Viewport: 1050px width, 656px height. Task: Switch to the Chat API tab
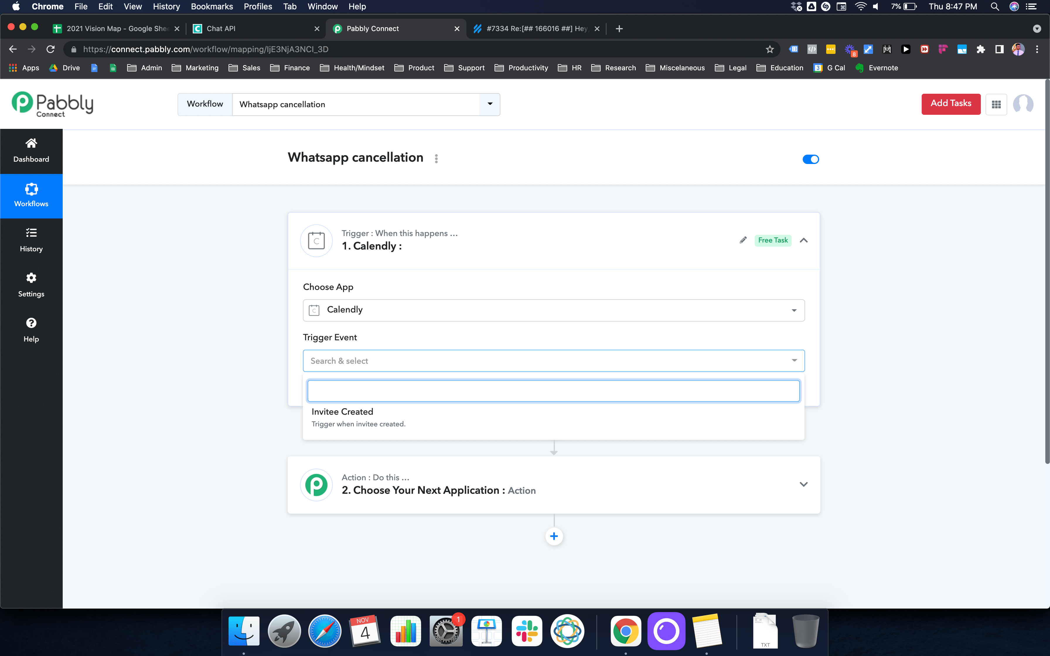coord(256,29)
